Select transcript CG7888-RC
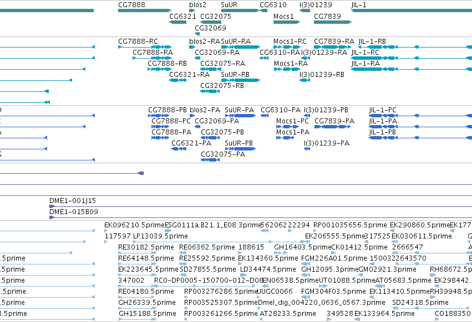 pos(145,47)
